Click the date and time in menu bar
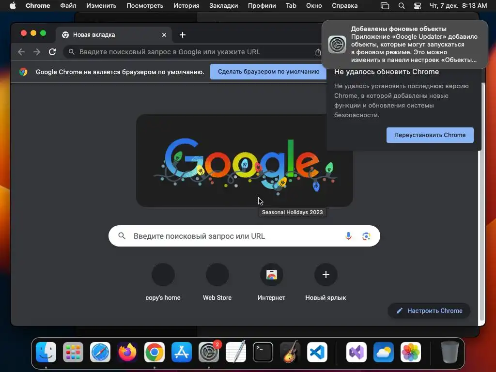This screenshot has height=372, width=496. [458, 6]
